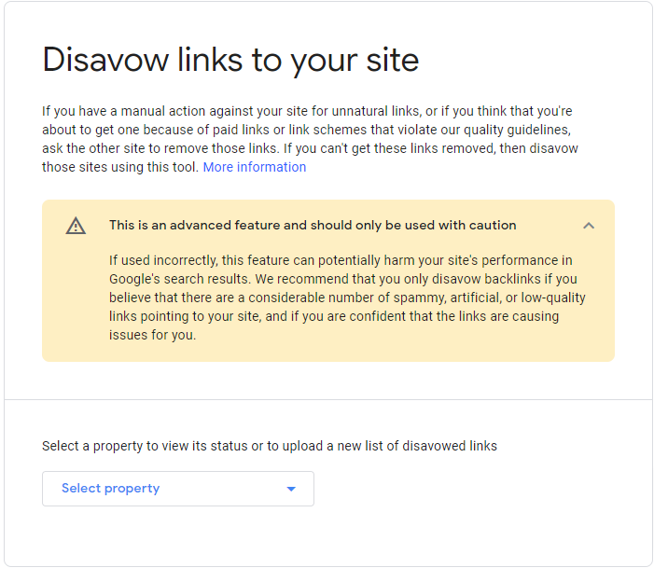Click the 'Disavow links to your site' heading

point(230,61)
